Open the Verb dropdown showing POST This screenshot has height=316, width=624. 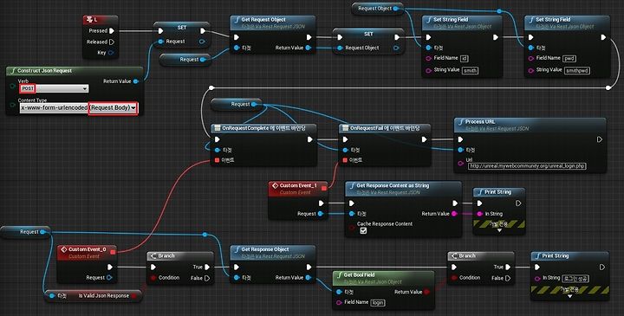[54, 88]
